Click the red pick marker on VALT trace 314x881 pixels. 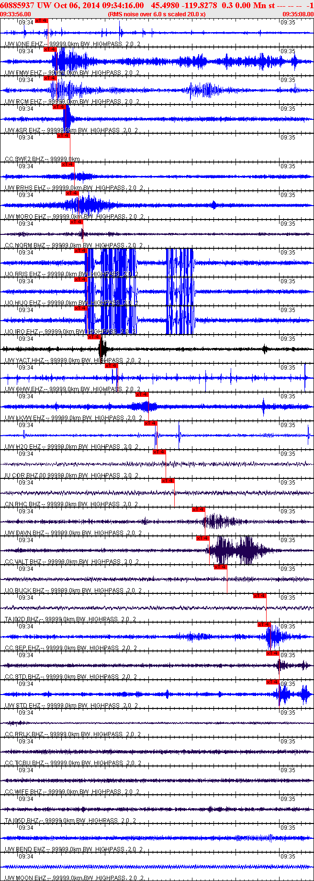tap(203, 538)
